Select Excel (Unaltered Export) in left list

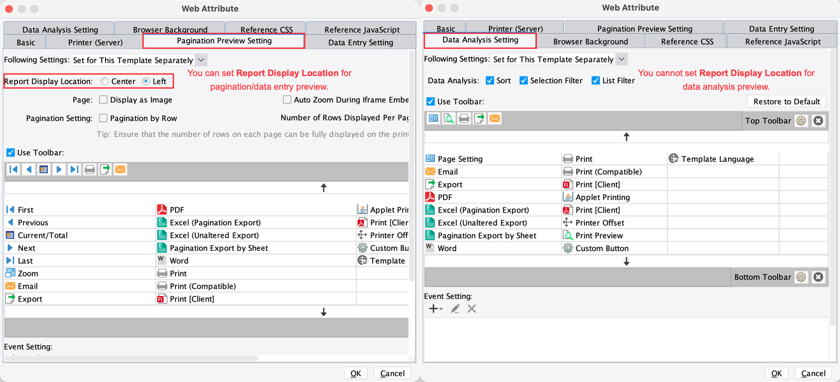point(256,235)
